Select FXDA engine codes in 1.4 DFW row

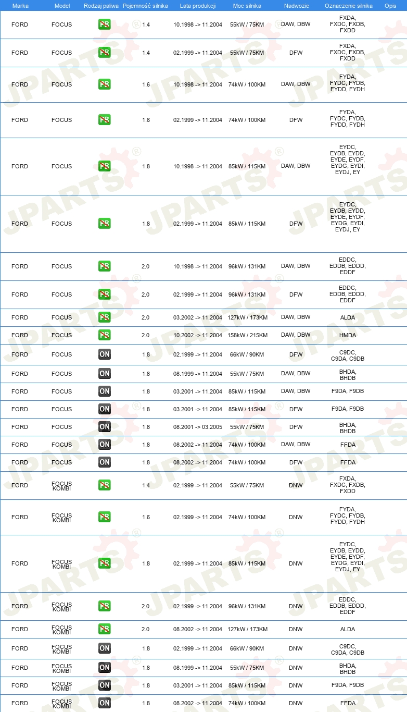click(348, 52)
